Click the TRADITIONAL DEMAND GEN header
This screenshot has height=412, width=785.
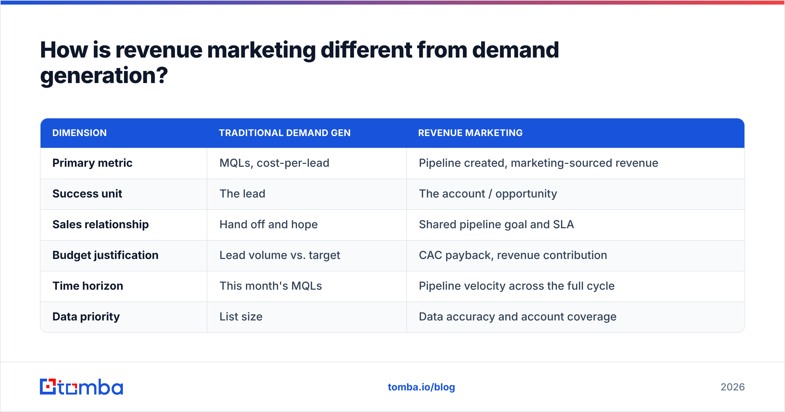coord(285,133)
